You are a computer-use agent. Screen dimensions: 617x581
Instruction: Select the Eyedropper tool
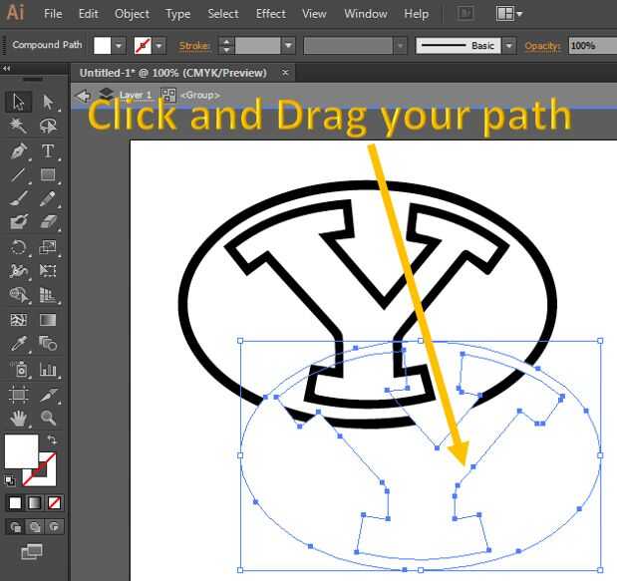pos(18,344)
